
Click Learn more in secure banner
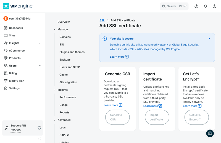tap(117, 57)
